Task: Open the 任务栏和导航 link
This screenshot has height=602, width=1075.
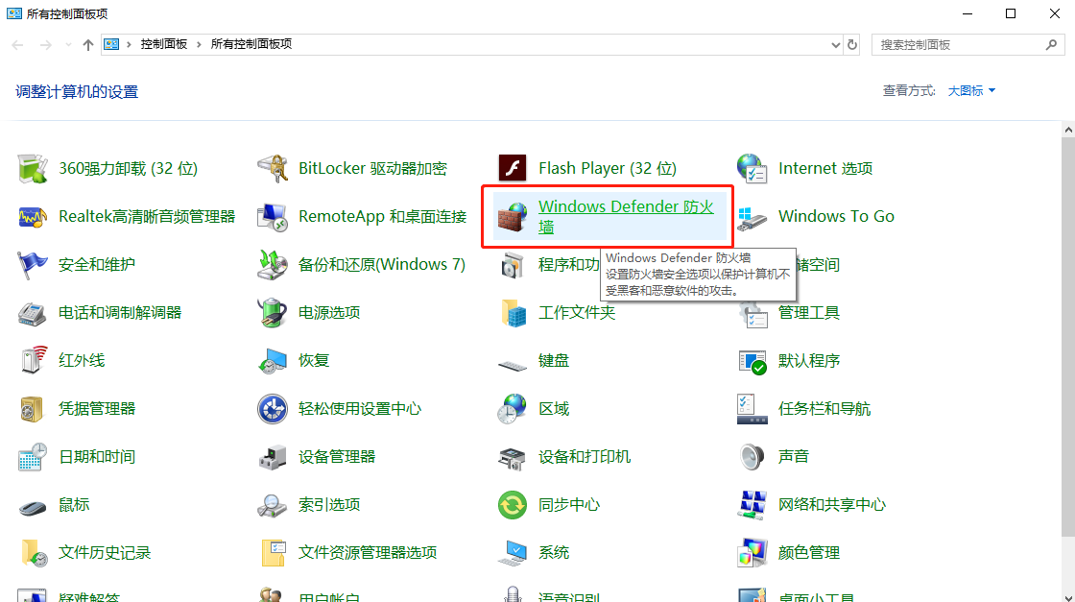Action: click(x=824, y=409)
